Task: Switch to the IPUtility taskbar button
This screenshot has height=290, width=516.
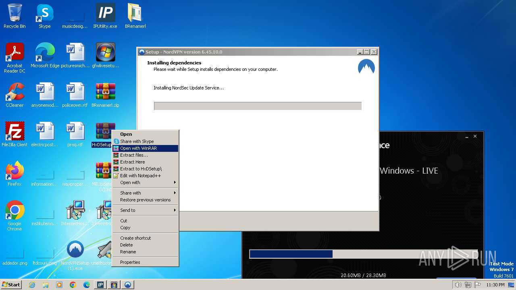Action: (100, 285)
